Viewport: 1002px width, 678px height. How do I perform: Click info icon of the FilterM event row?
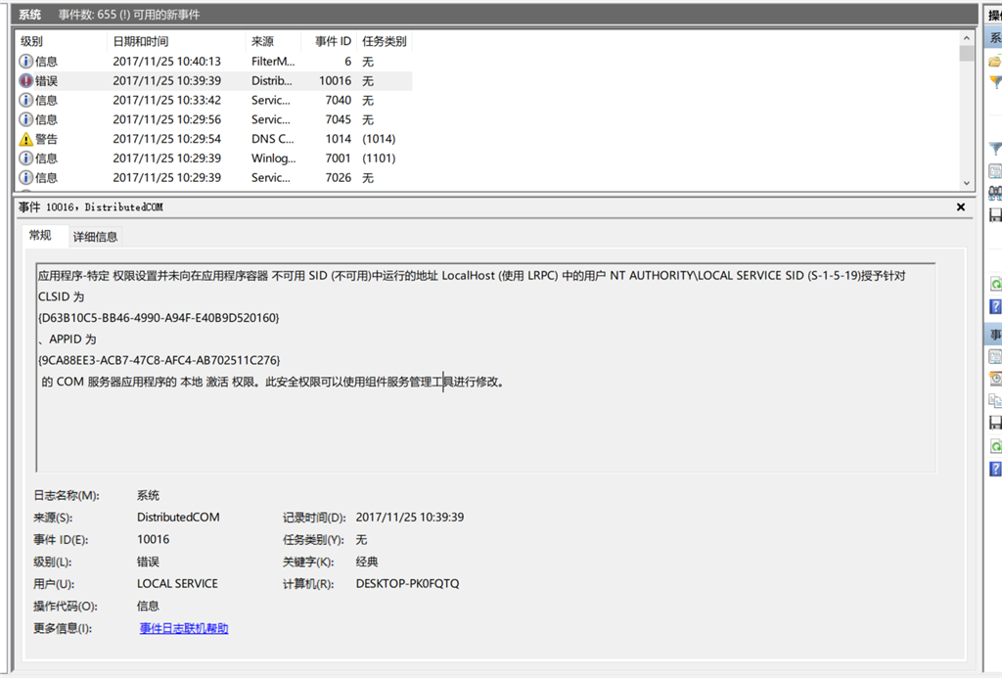coord(25,62)
